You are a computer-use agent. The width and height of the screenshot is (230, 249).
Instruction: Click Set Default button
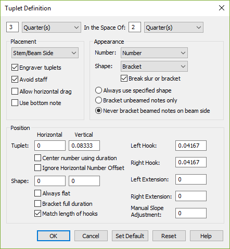point(130,236)
